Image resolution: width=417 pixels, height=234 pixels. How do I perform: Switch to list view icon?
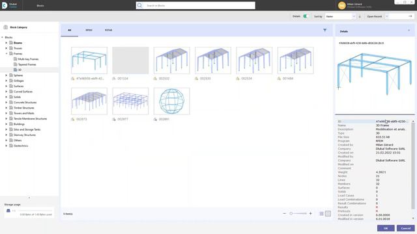(321, 214)
